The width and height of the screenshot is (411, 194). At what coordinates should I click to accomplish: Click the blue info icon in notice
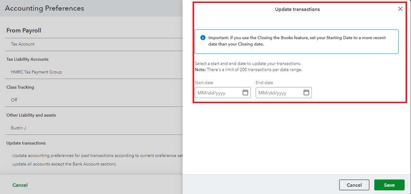[203, 37]
